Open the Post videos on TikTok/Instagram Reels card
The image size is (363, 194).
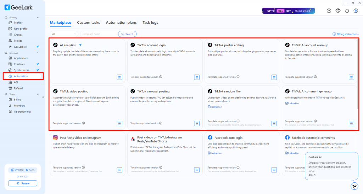point(165,154)
